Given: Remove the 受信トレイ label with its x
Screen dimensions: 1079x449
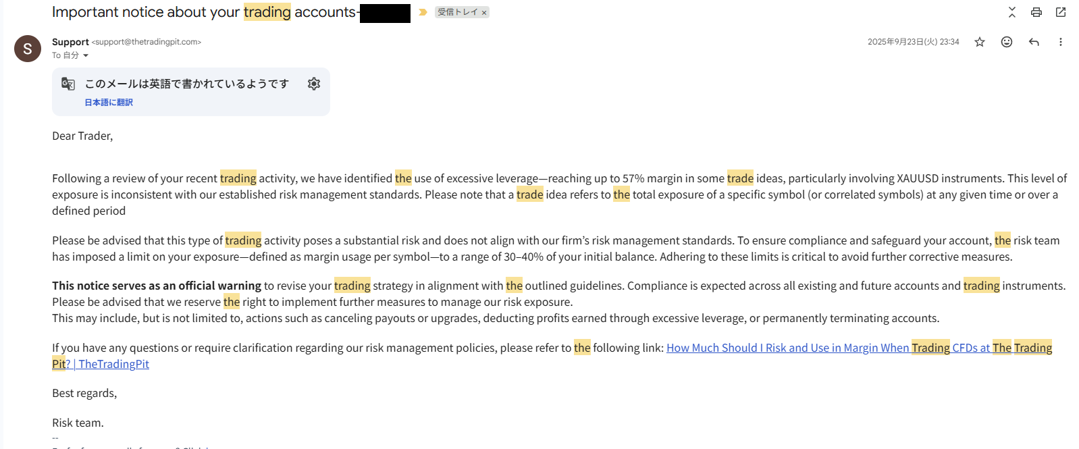Looking at the screenshot, I should [x=484, y=13].
